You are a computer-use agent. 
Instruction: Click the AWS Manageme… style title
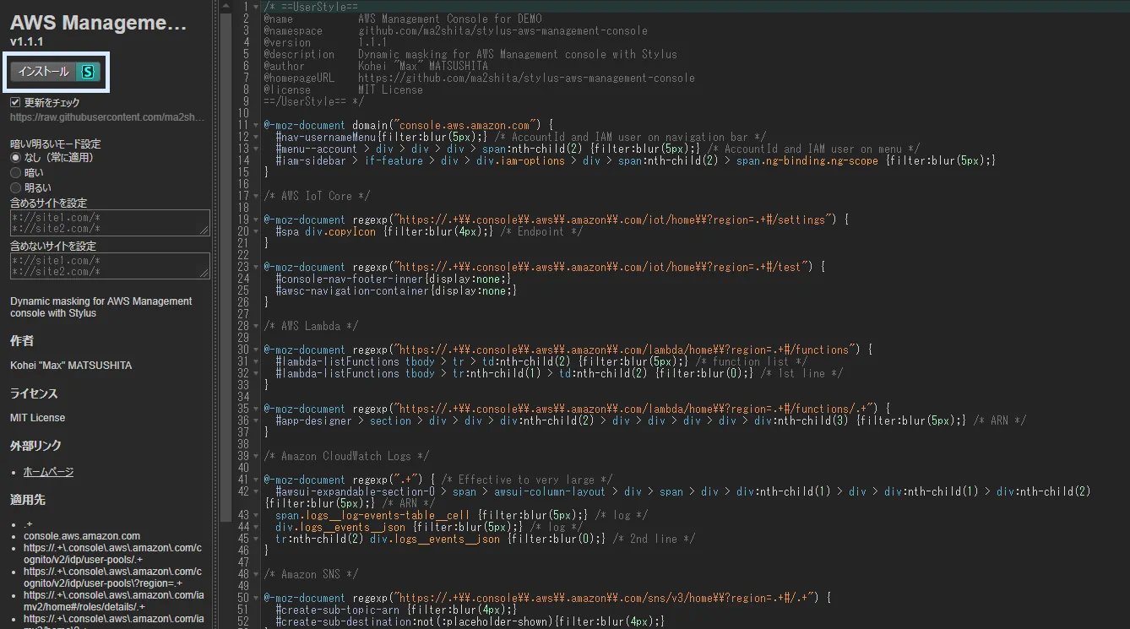tap(98, 23)
